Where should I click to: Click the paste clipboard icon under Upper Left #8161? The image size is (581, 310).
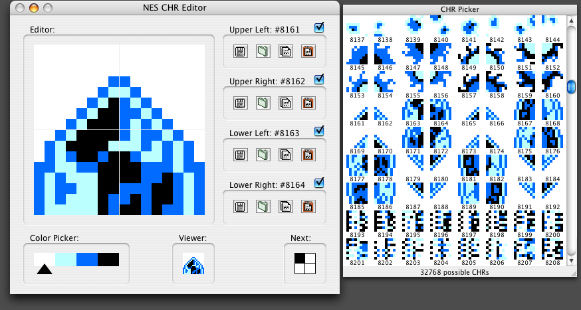pos(308,51)
